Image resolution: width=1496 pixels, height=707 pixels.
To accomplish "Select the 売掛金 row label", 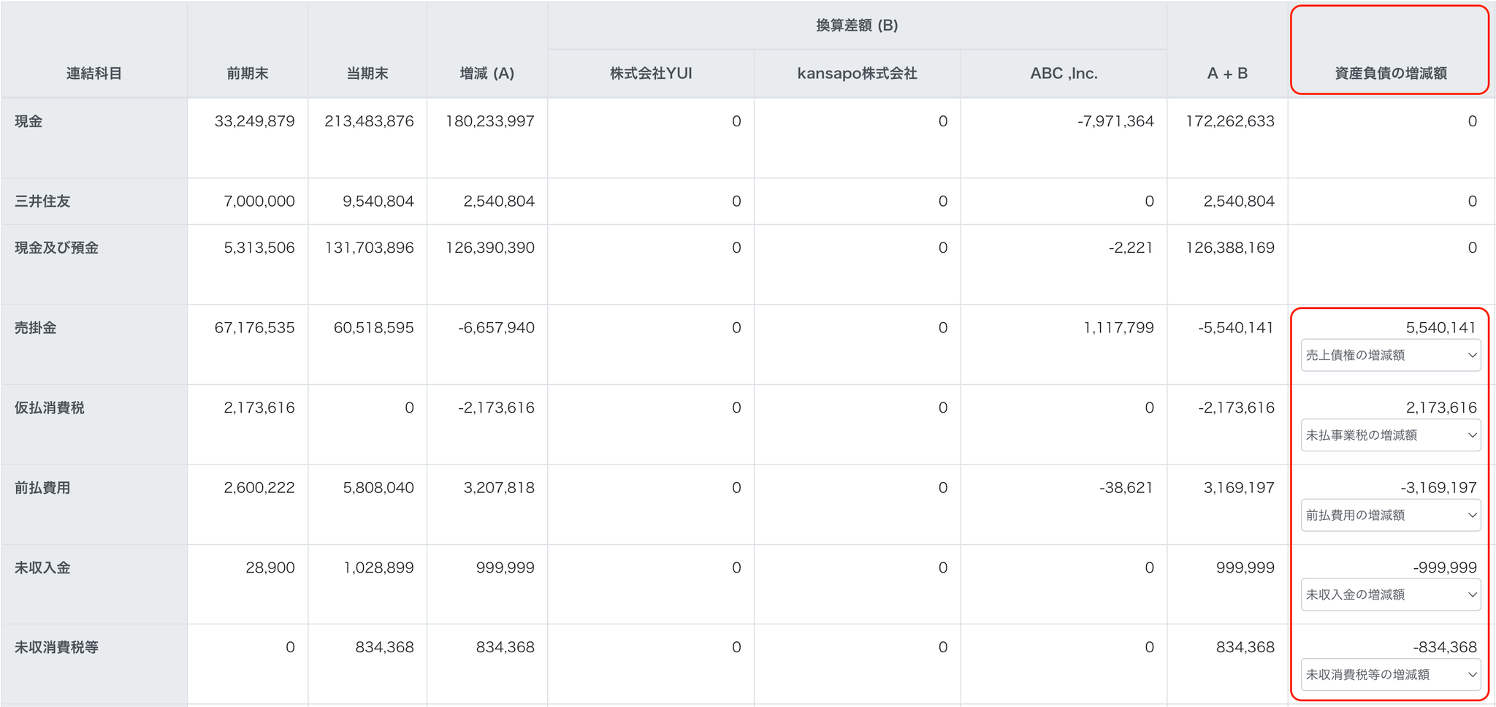I will pos(36,328).
